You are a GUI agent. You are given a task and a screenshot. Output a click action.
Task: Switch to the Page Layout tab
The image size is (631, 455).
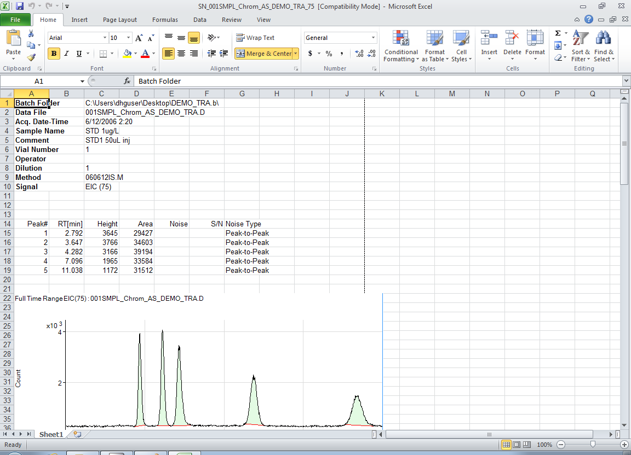pyautogui.click(x=119, y=20)
